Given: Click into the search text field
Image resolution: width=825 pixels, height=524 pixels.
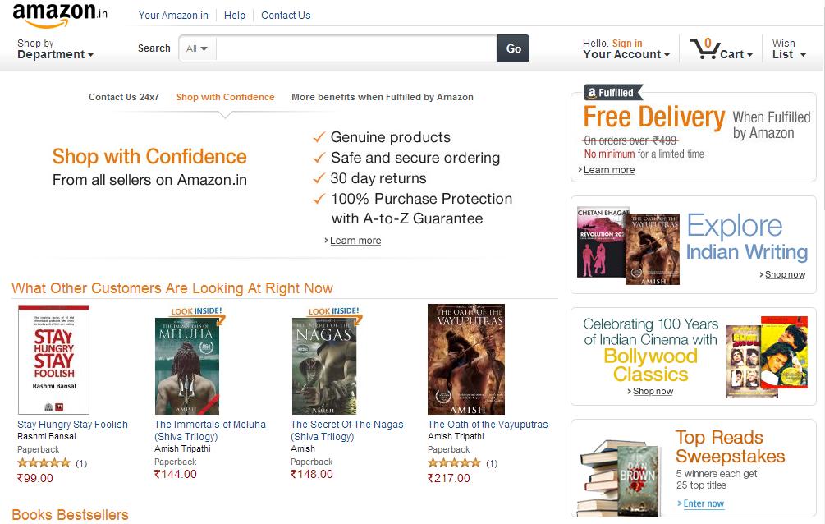Looking at the screenshot, I should click(x=356, y=48).
